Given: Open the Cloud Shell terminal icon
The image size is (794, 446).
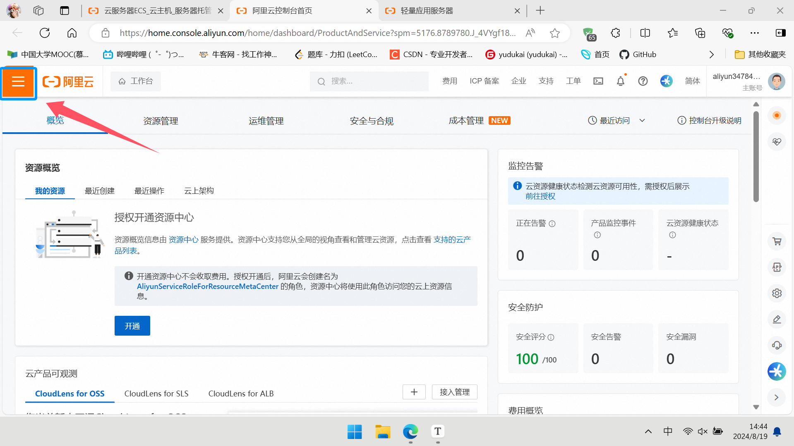Looking at the screenshot, I should pyautogui.click(x=598, y=81).
